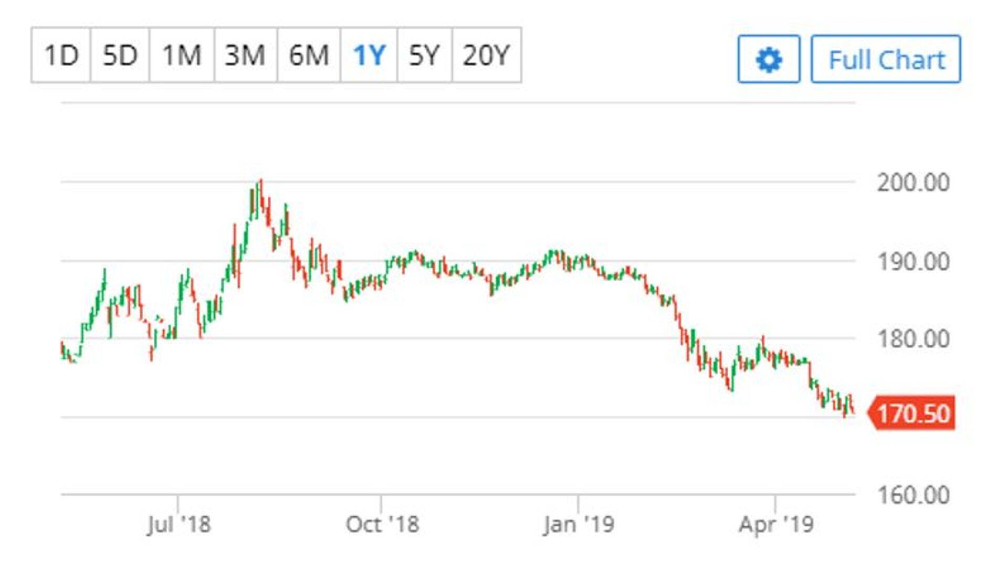Click the 180.00 price level label
The image size is (1008, 563).
[x=913, y=339]
